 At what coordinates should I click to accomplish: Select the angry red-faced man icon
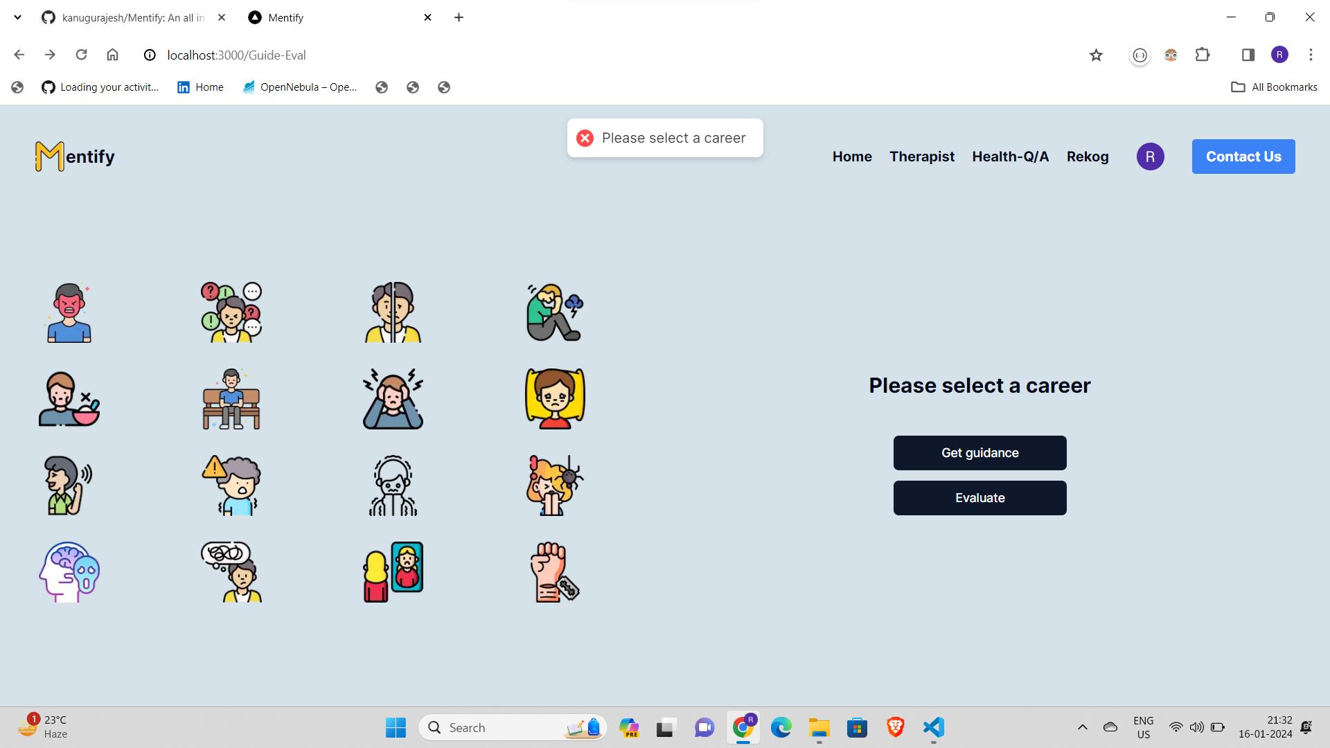click(69, 312)
